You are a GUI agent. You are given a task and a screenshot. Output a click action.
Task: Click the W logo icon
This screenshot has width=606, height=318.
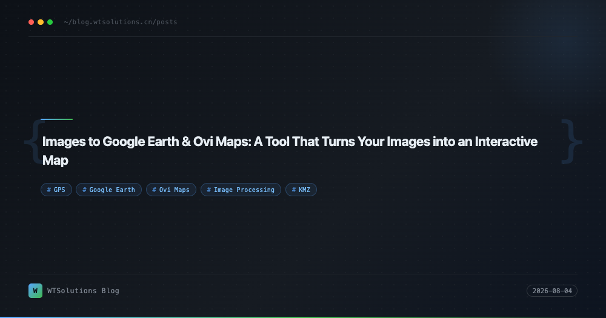tap(36, 291)
